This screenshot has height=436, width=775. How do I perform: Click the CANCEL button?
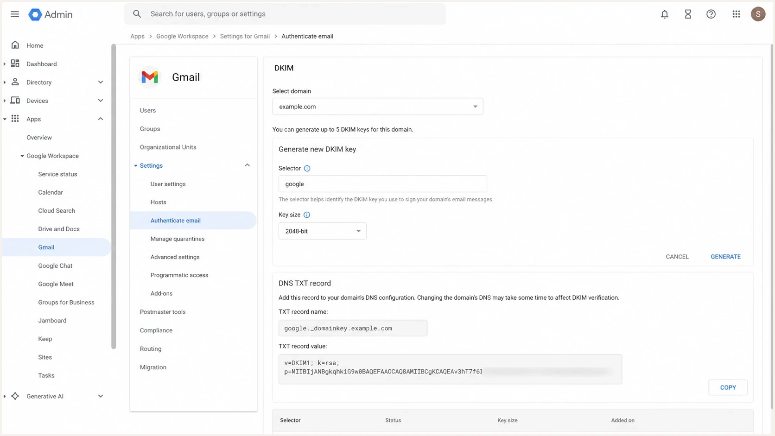[677, 257]
